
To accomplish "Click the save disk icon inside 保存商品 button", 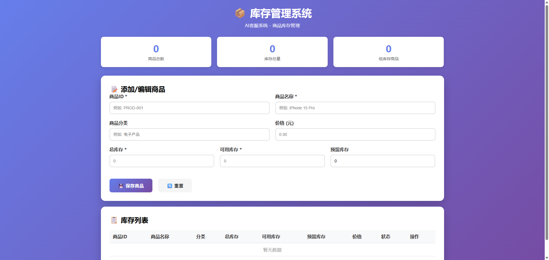I will [121, 186].
